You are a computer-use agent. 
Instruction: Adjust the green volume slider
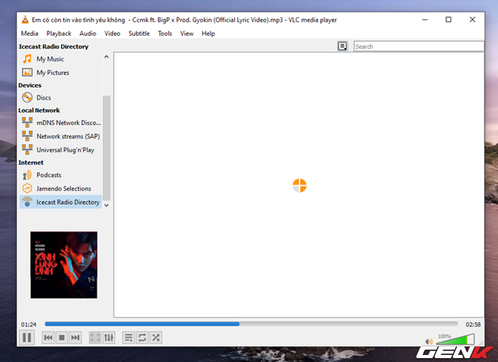(x=455, y=339)
